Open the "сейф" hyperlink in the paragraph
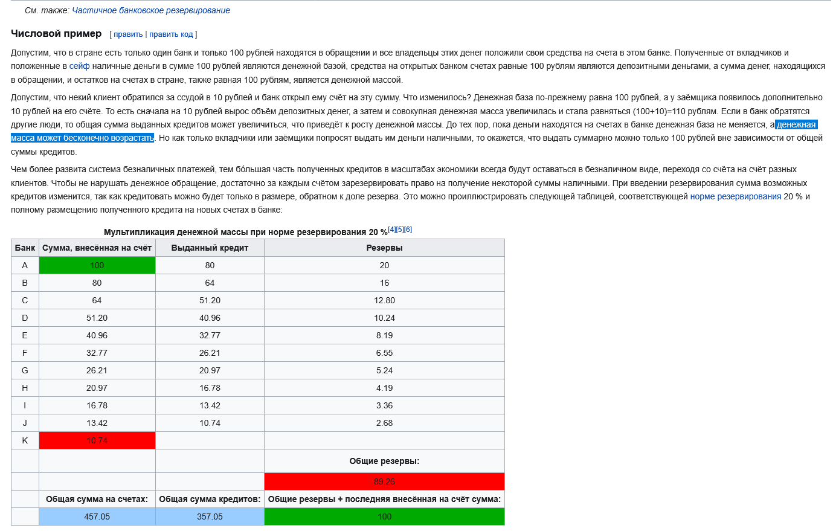Image resolution: width=833 pixels, height=531 pixels. click(79, 66)
